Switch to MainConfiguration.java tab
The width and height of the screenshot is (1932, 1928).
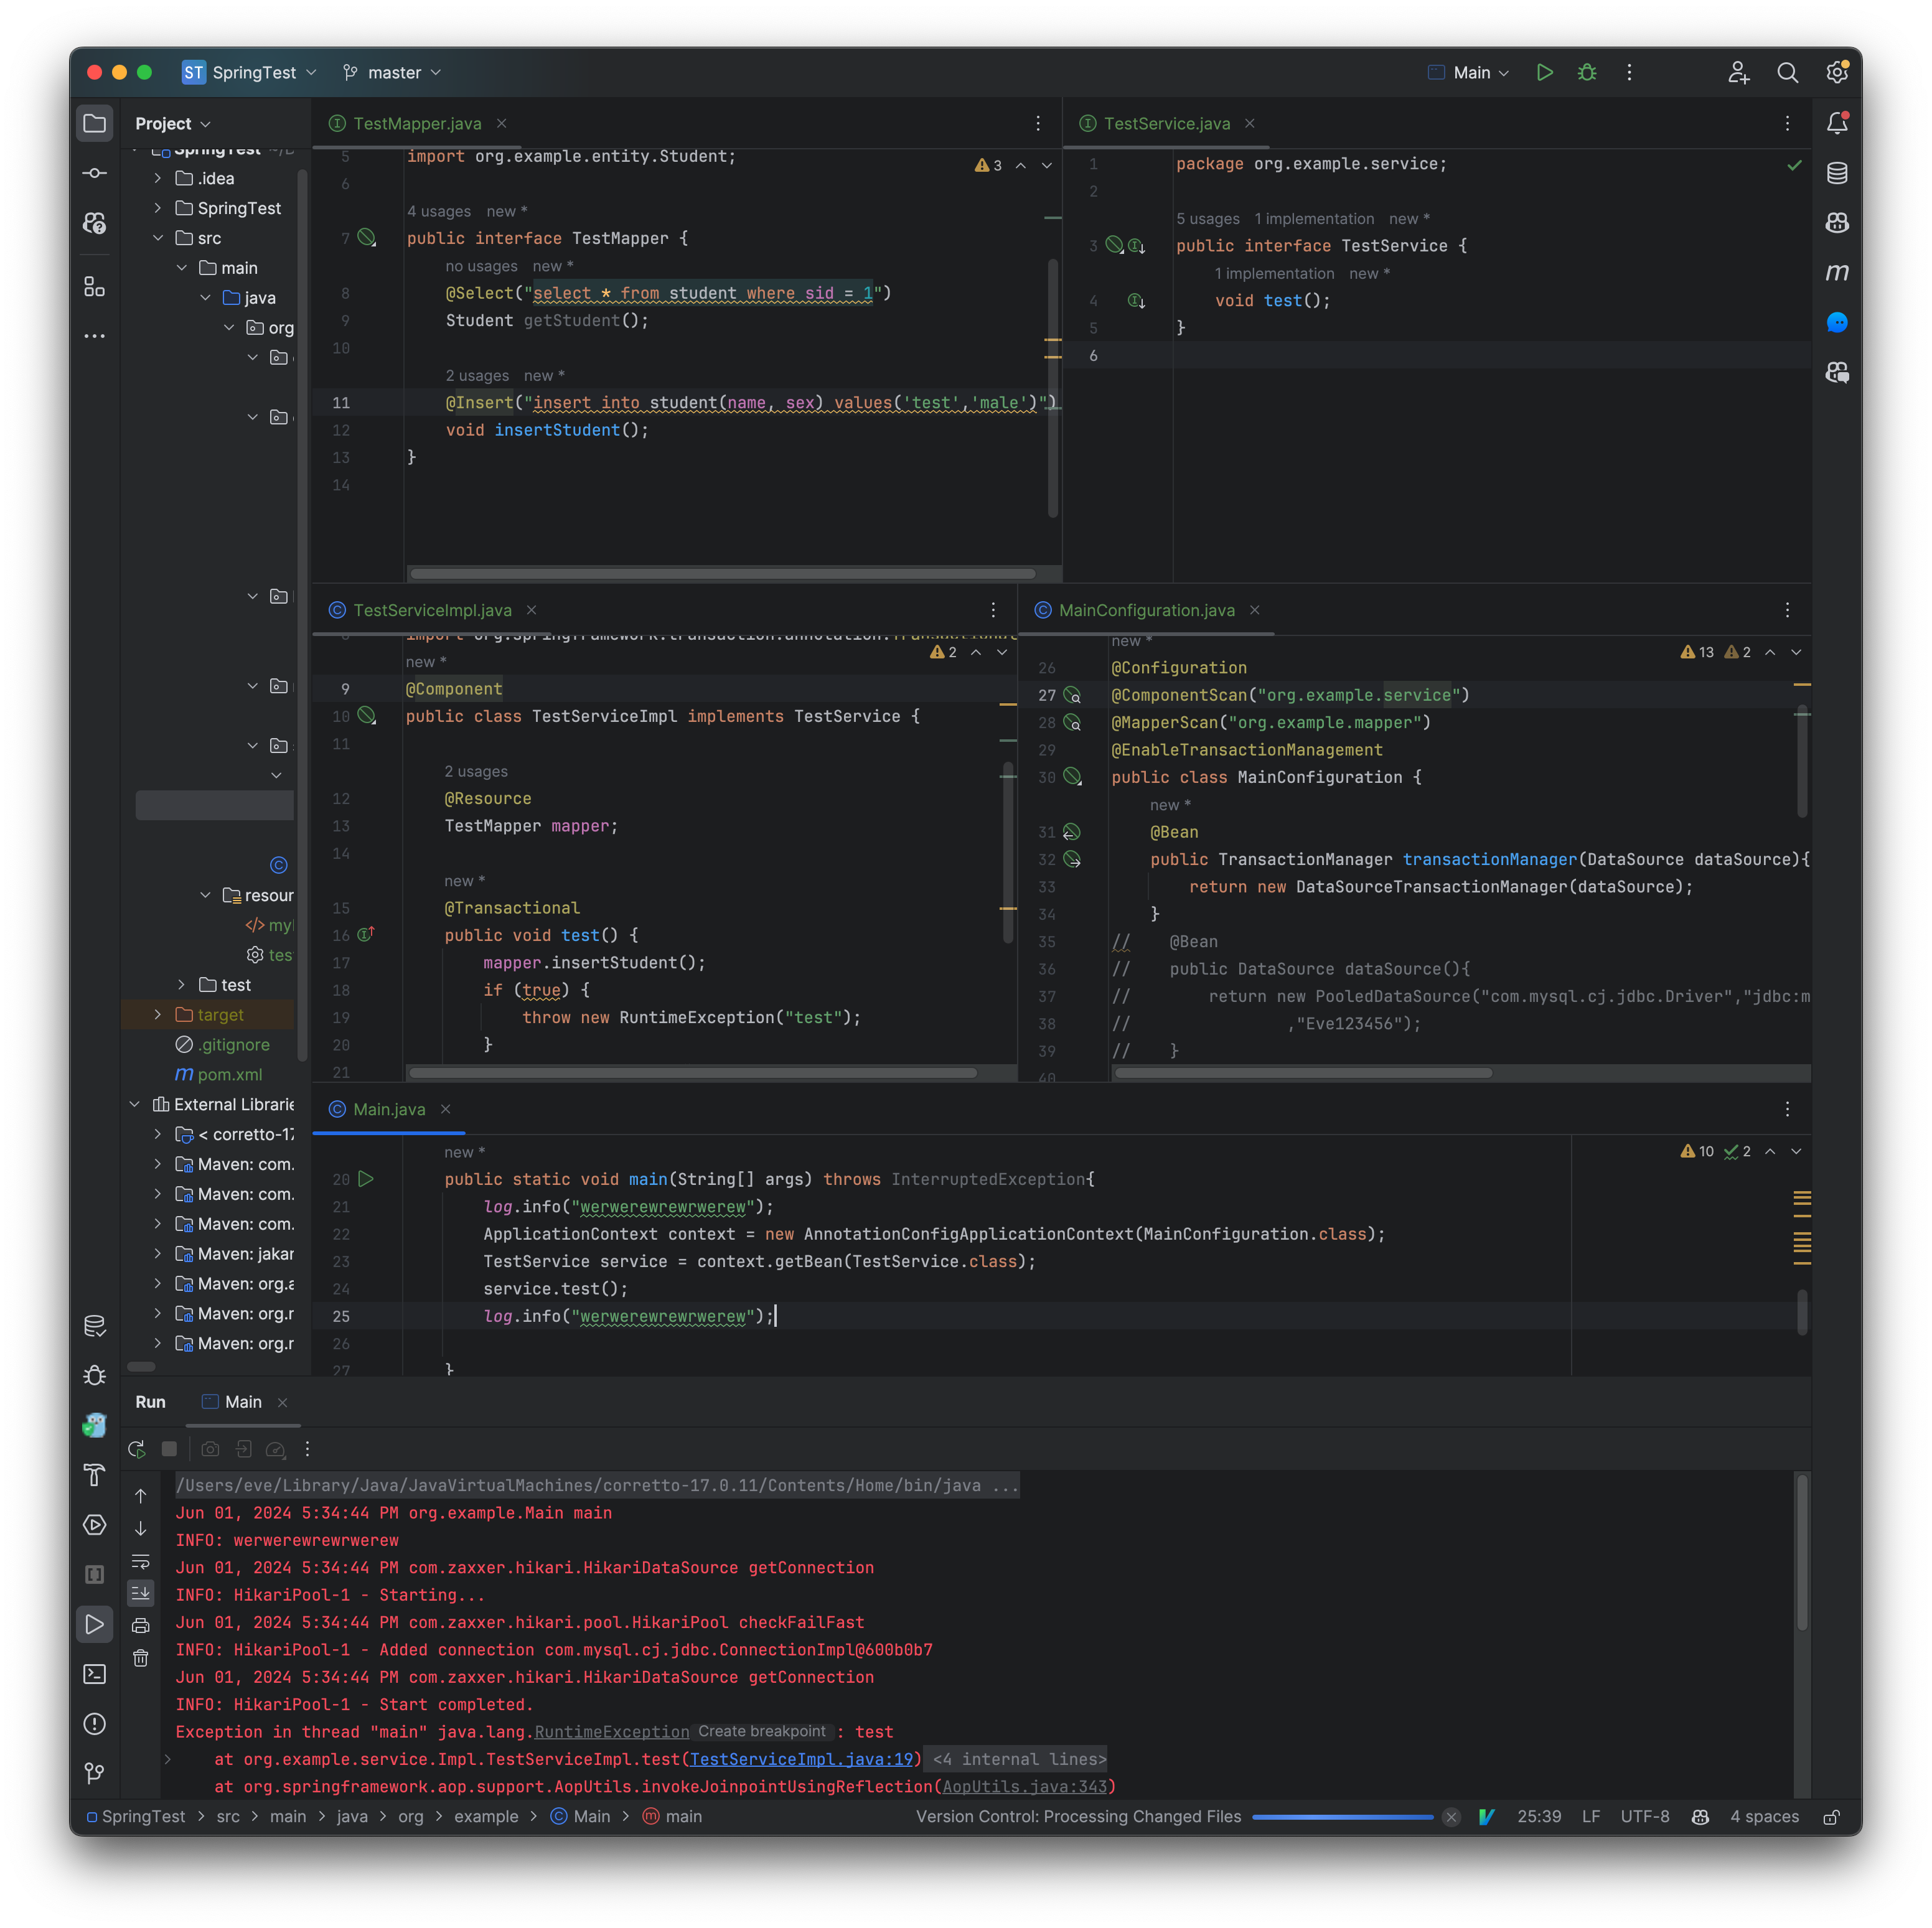click(1146, 610)
